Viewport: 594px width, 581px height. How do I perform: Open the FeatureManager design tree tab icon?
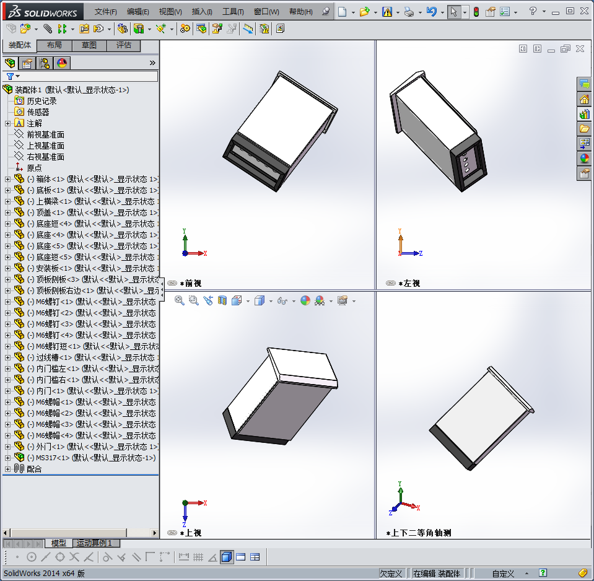pyautogui.click(x=11, y=63)
